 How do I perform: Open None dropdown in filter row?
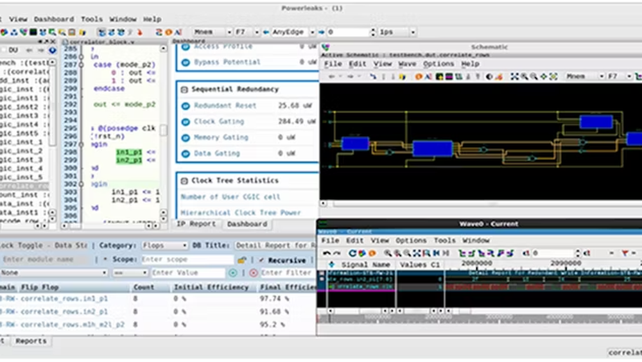tap(54, 273)
